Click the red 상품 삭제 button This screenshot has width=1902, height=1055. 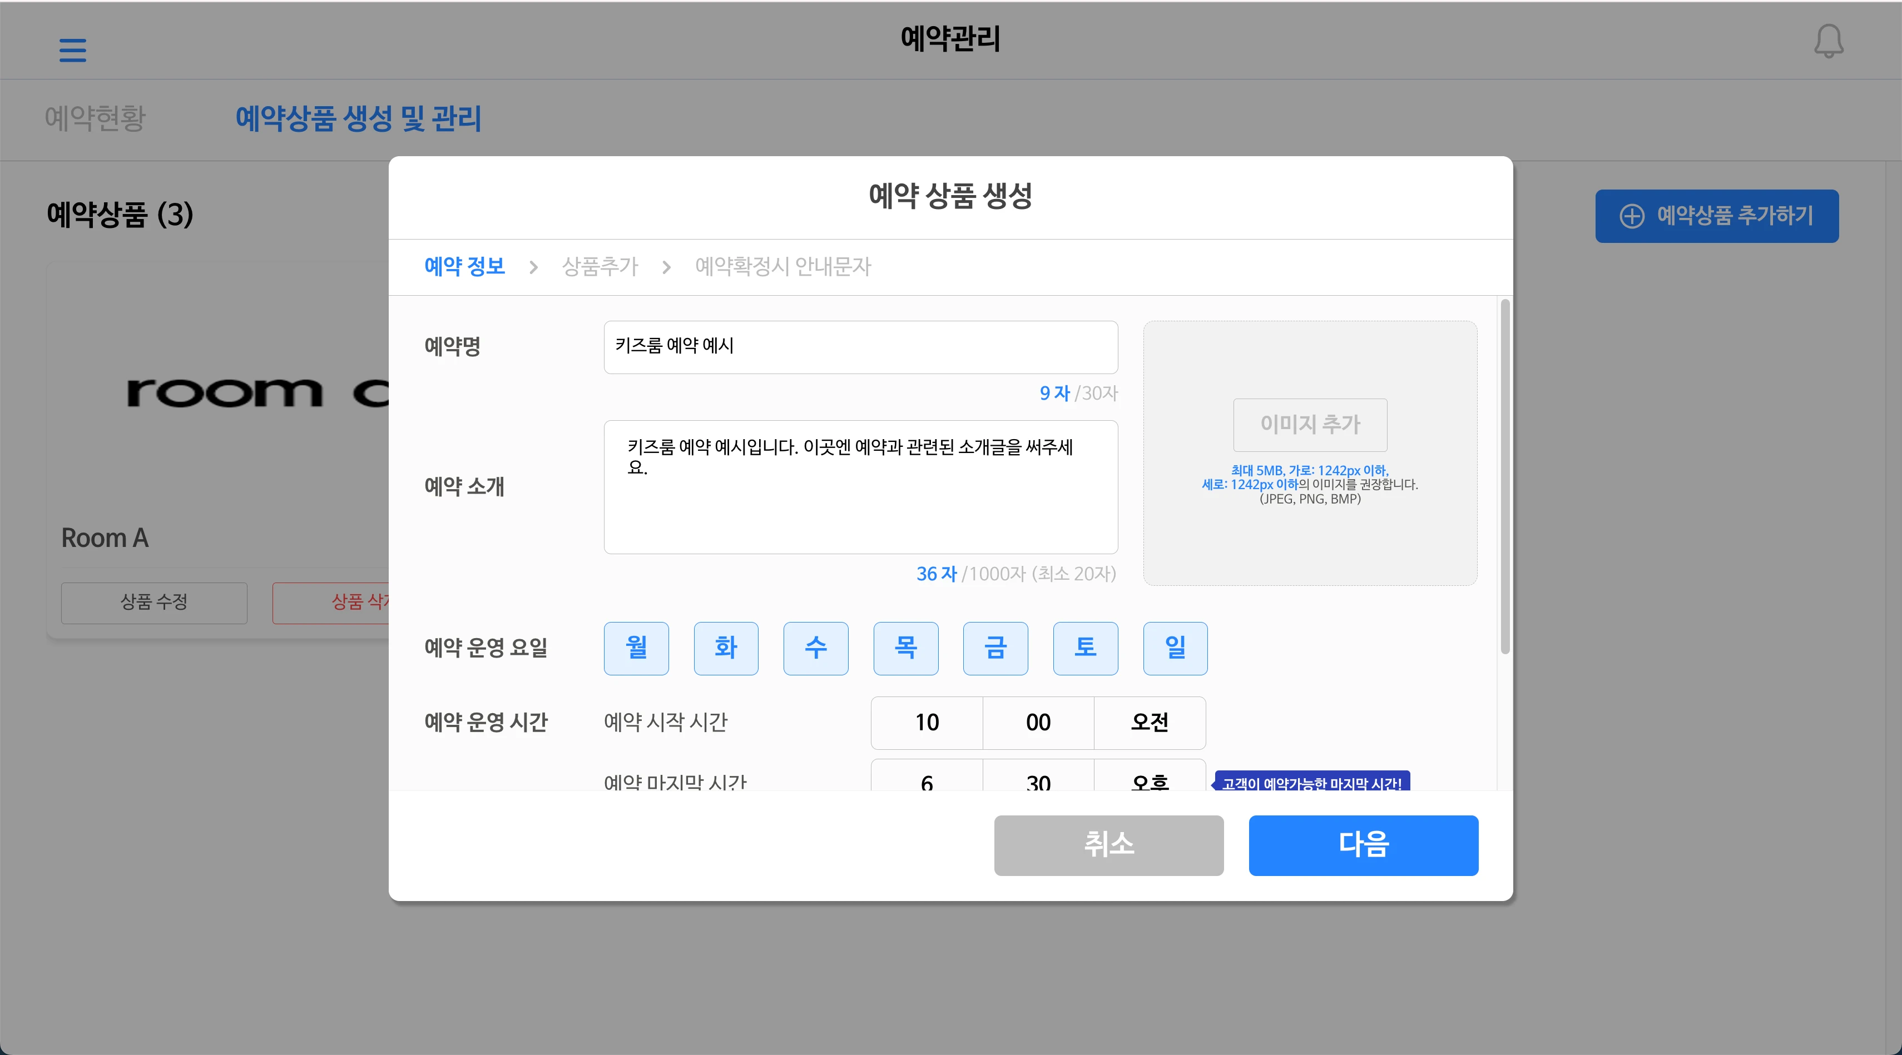pos(331,603)
